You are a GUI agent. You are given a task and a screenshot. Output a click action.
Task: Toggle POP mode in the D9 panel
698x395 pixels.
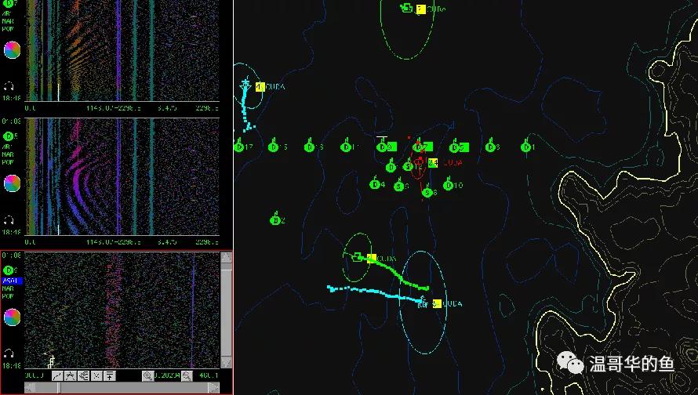(x=8, y=296)
